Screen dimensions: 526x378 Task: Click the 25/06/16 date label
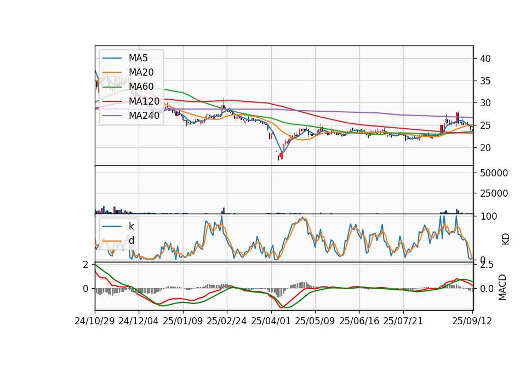click(359, 321)
